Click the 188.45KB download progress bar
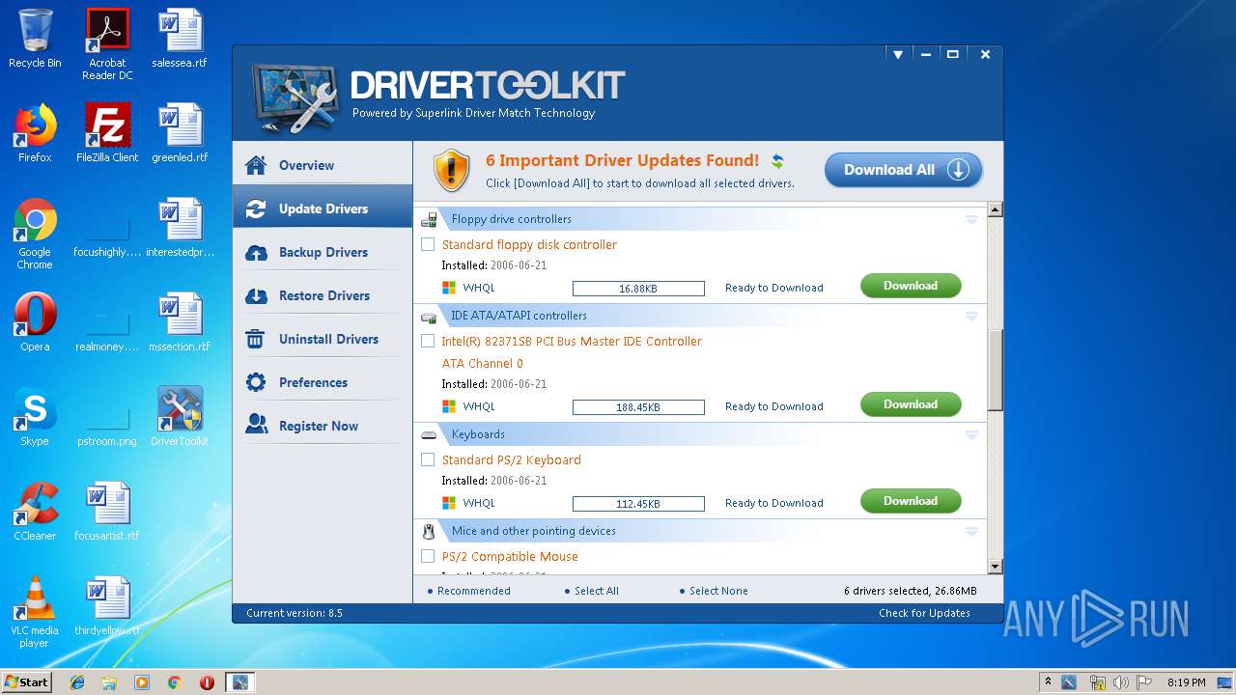1236x695 pixels. tap(638, 407)
